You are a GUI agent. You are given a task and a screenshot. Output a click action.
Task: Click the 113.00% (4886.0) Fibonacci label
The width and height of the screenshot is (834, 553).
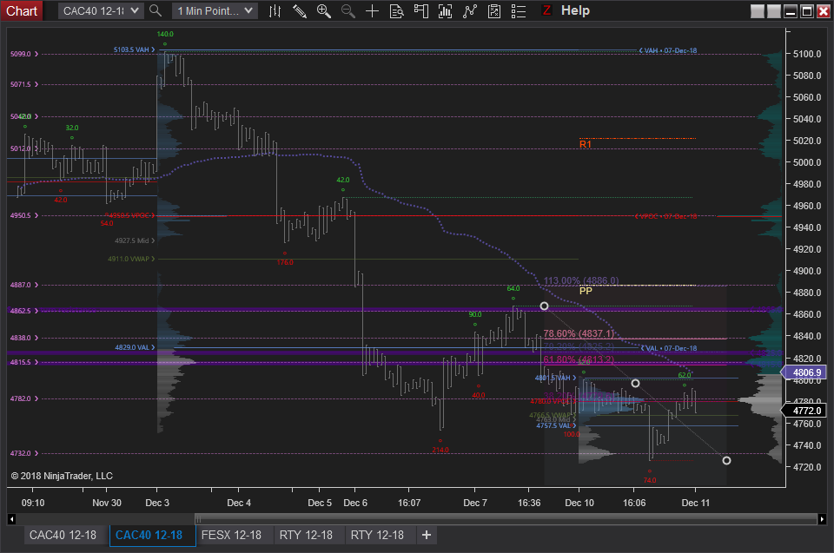pos(581,280)
